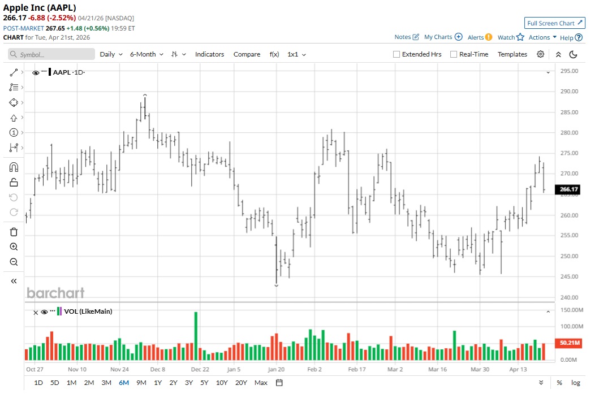Image resolution: width=599 pixels, height=394 pixels.
Task: Focus the Symbol search field
Action: coord(51,54)
